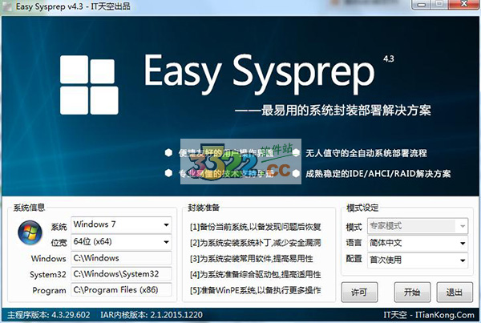Click IAR内核版本: 2.1.2015.1220 in status bar
481x323 pixels.
pyautogui.click(x=152, y=315)
